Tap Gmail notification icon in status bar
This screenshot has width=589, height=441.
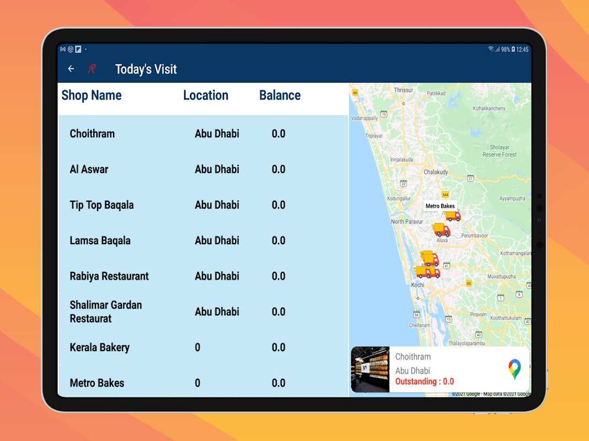coord(63,49)
